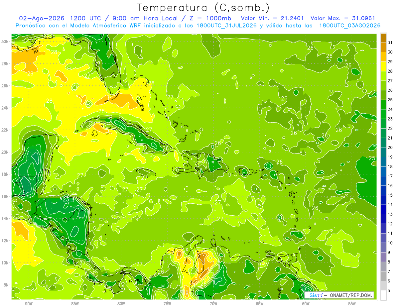Click the "65W" longitude axis label

click(260, 304)
